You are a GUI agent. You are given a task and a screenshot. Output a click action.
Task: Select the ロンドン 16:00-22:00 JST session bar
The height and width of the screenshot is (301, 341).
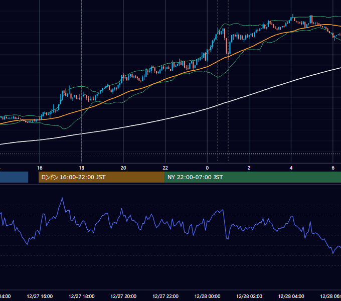click(x=101, y=177)
